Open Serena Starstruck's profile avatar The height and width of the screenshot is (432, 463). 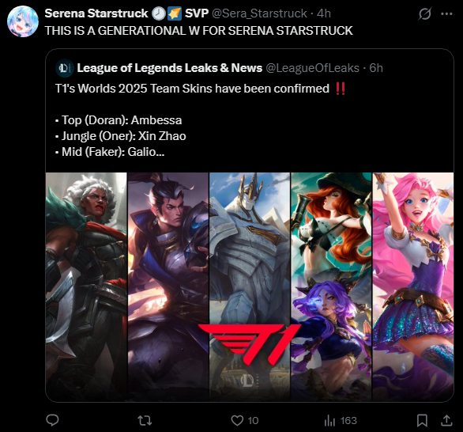pos(23,21)
